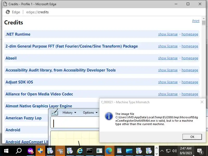The height and width of the screenshot is (156, 208).
Task: Show license for .NET Runtime
Action: pyautogui.click(x=168, y=34)
